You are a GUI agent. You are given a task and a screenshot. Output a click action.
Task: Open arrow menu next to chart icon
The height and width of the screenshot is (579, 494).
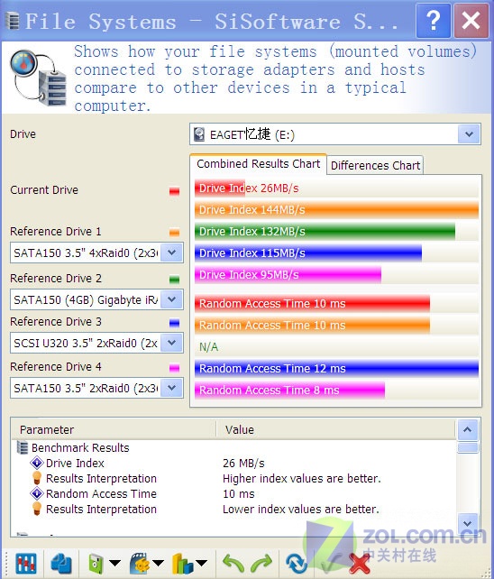[x=201, y=564]
